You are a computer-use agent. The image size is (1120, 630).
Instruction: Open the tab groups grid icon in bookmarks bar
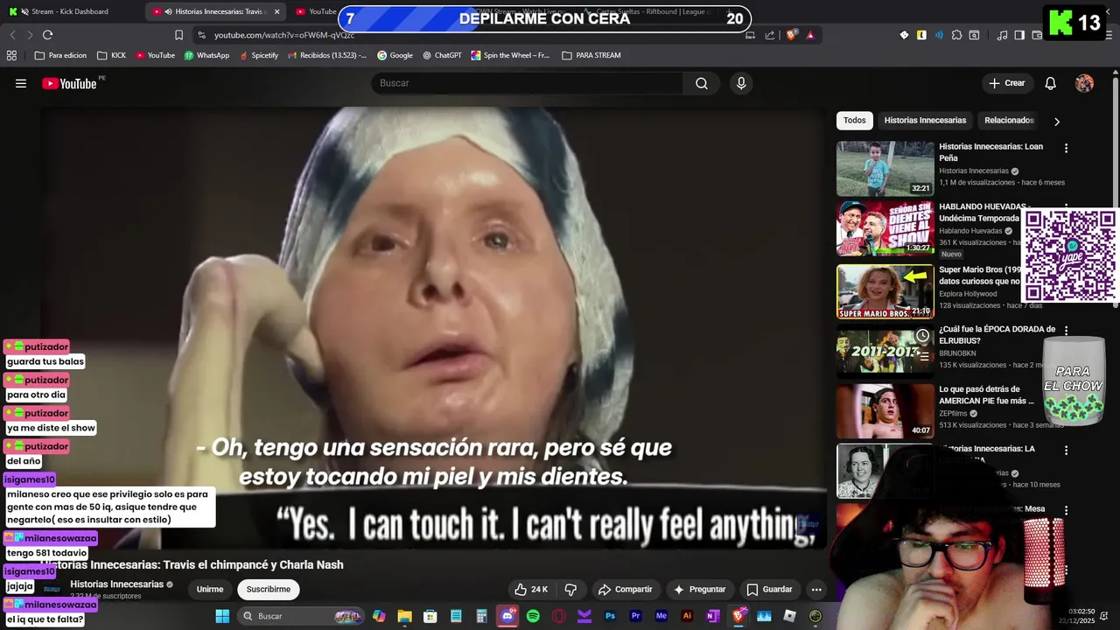pyautogui.click(x=11, y=55)
